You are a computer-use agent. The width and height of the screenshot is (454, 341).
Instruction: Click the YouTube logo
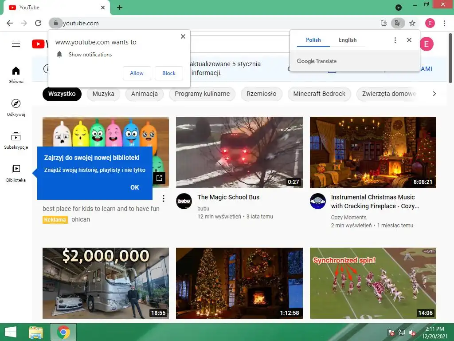point(39,44)
